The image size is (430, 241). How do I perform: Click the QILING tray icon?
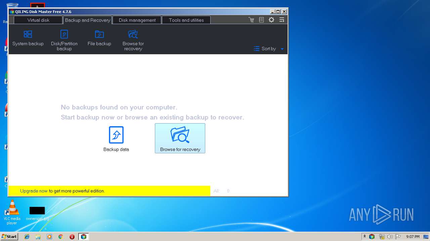pyautogui.click(x=372, y=237)
